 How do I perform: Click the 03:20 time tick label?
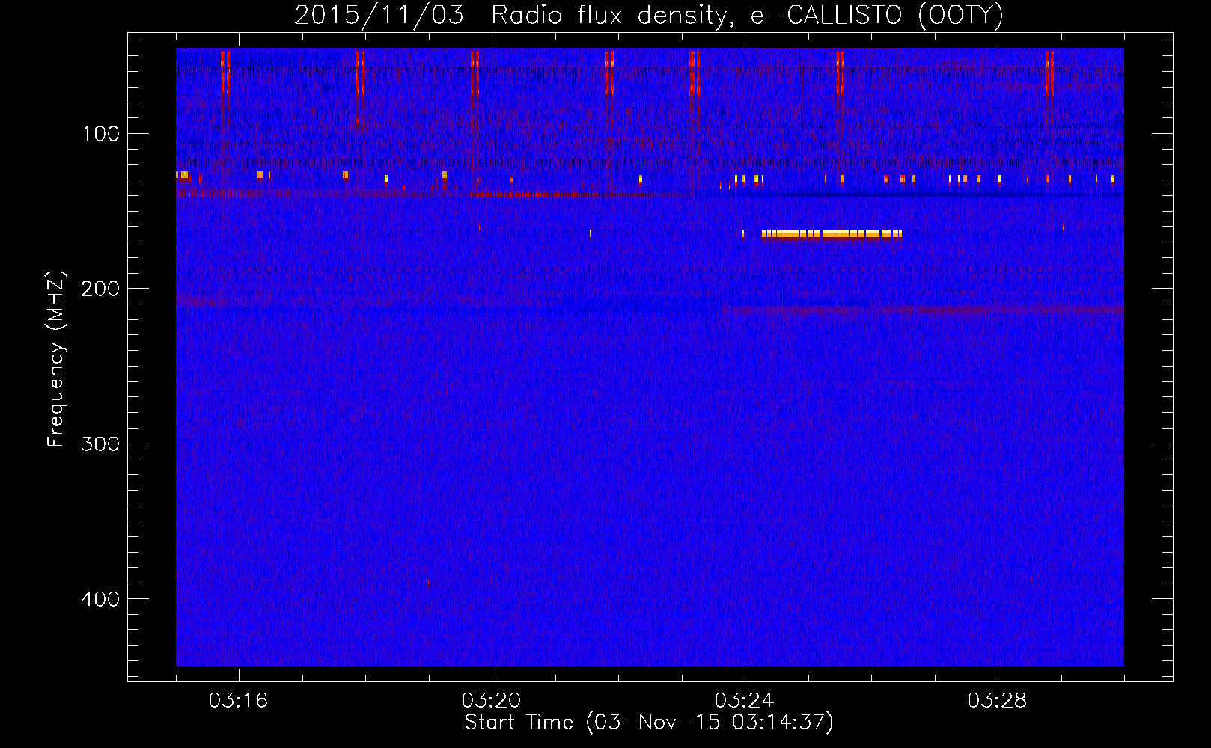coord(492,701)
